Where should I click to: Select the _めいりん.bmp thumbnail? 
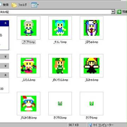(60, 66)
